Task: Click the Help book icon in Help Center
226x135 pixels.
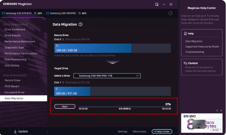Action: [x=185, y=34]
